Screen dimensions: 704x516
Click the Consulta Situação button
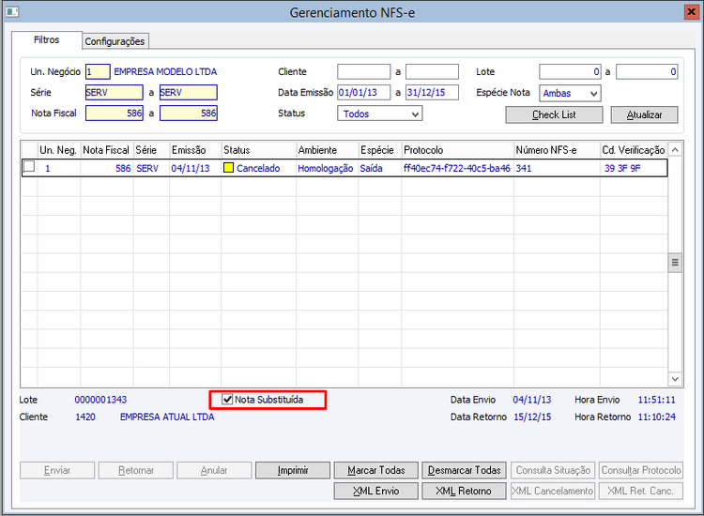(x=553, y=470)
